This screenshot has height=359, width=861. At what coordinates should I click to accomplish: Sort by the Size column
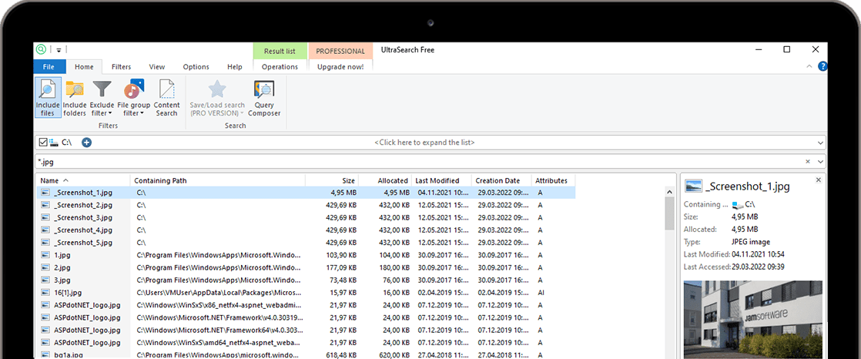(332, 180)
